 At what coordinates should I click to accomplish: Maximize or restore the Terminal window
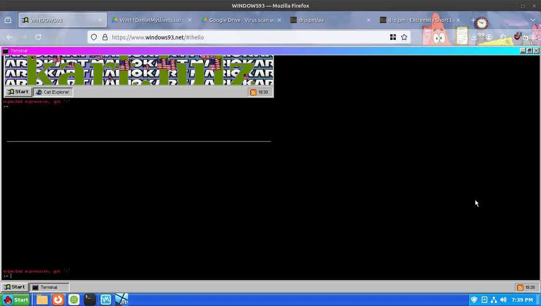[529, 51]
